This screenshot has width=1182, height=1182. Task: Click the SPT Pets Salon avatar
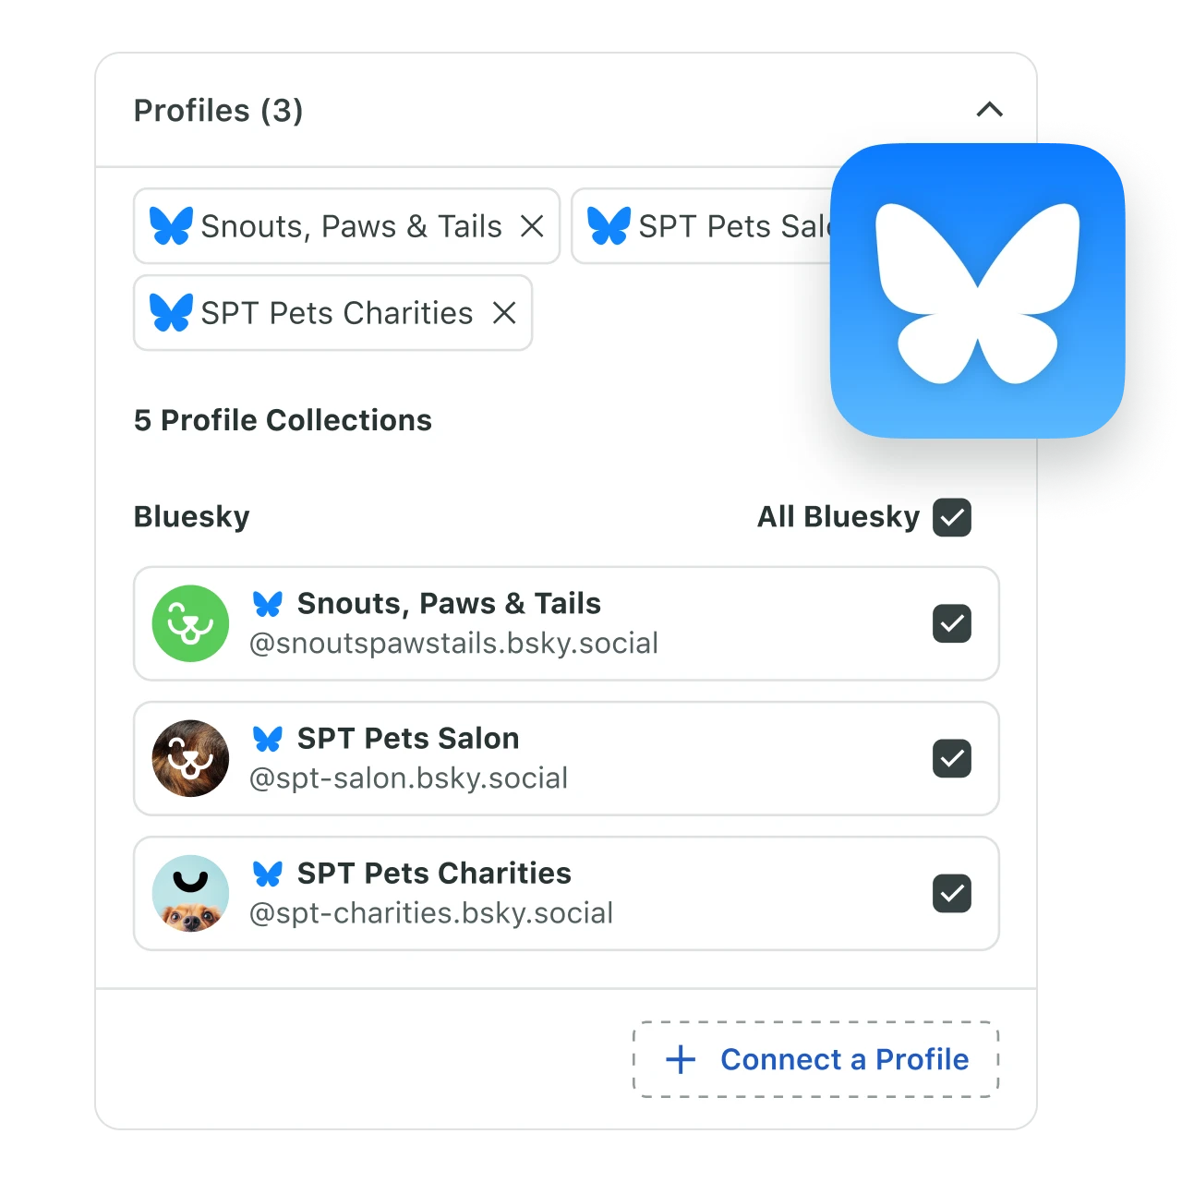[190, 758]
